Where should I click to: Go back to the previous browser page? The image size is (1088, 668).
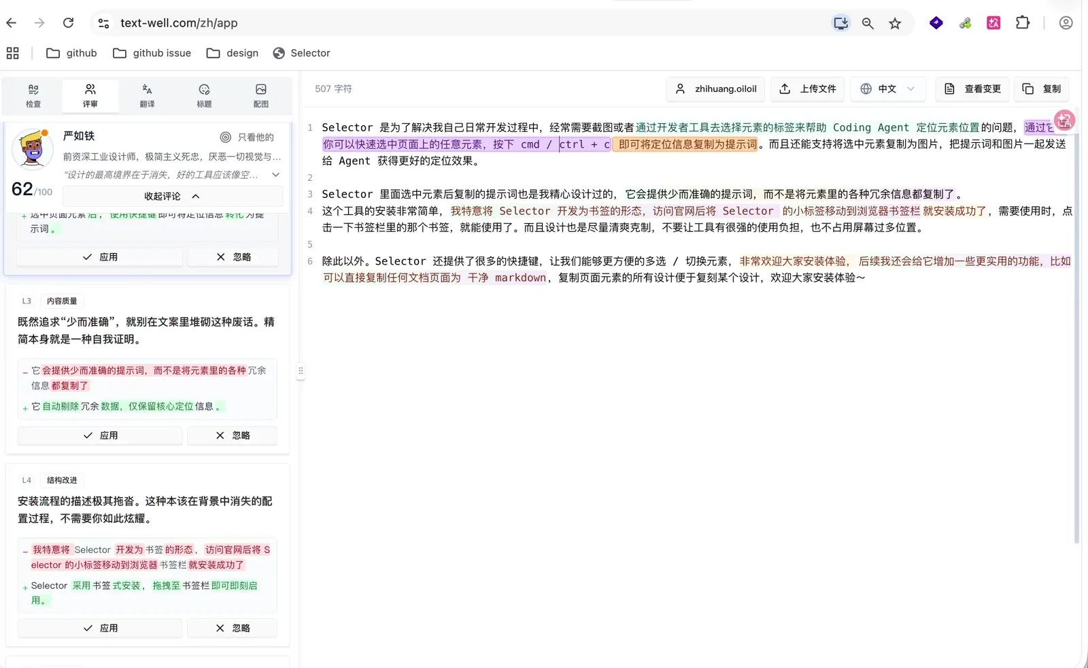click(12, 23)
